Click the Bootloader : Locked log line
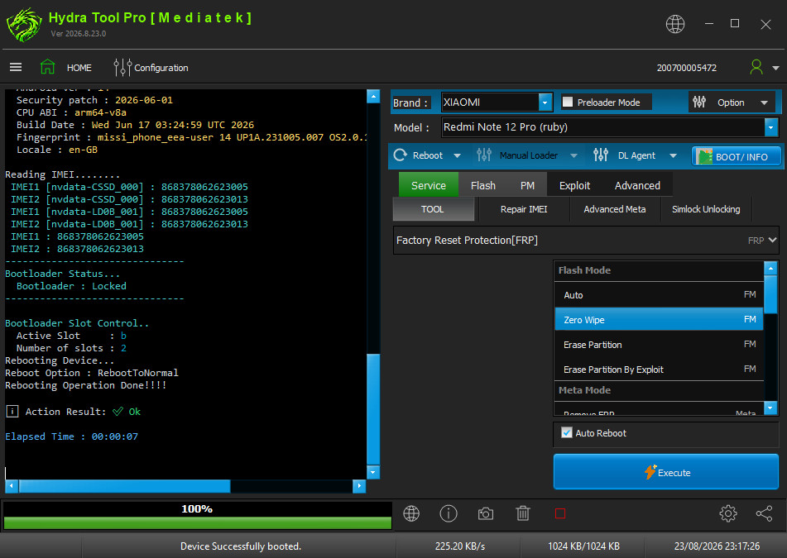This screenshot has height=558, width=787. [x=71, y=286]
